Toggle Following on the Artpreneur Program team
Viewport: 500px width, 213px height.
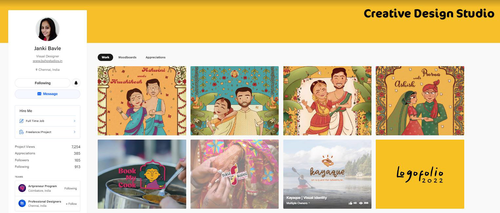[70, 188]
